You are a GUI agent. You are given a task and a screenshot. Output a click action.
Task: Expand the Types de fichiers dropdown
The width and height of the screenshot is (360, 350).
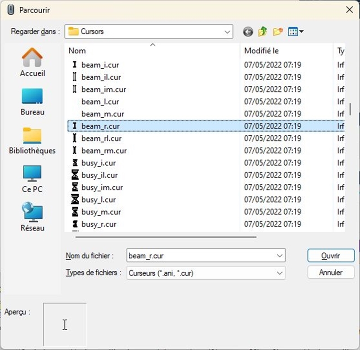click(x=280, y=273)
